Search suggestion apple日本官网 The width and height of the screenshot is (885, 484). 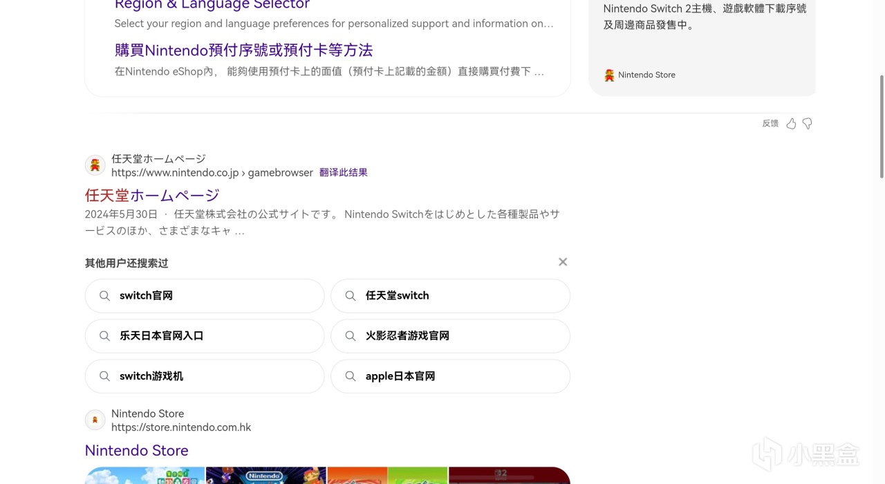[451, 376]
